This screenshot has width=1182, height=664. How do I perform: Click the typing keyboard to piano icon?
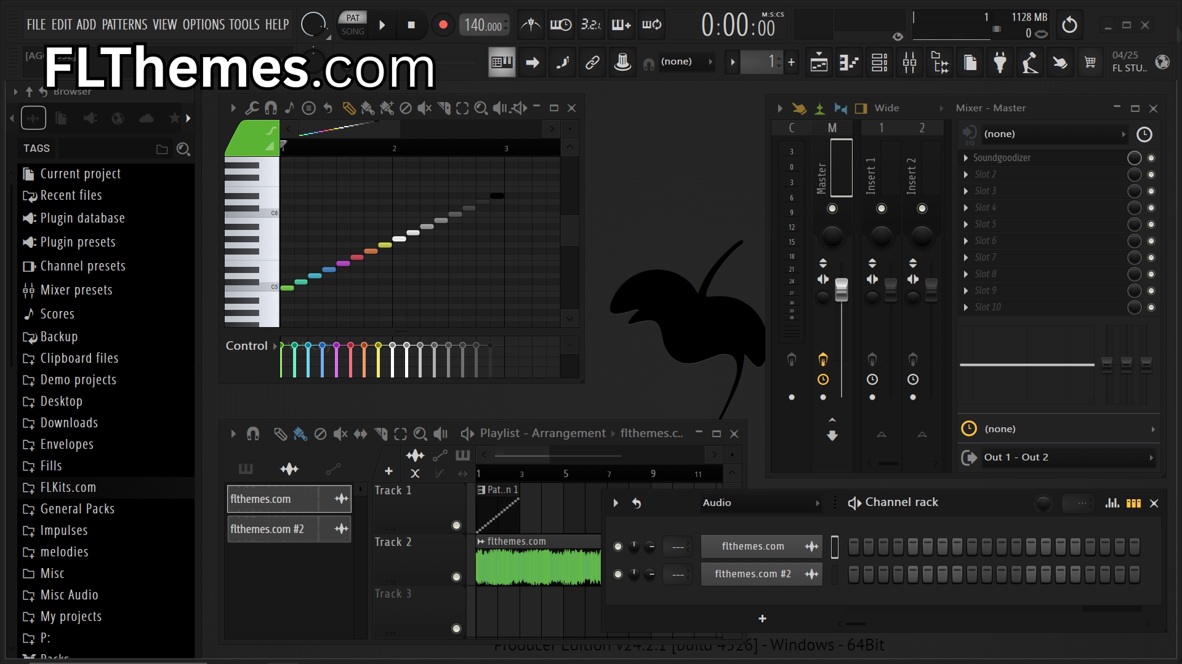click(502, 62)
